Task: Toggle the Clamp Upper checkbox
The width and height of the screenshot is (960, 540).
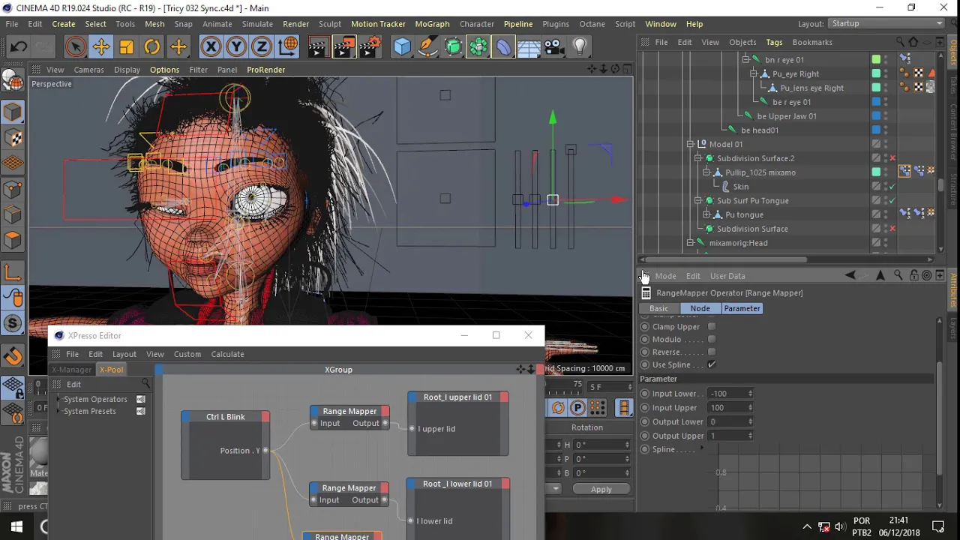Action: coord(712,326)
